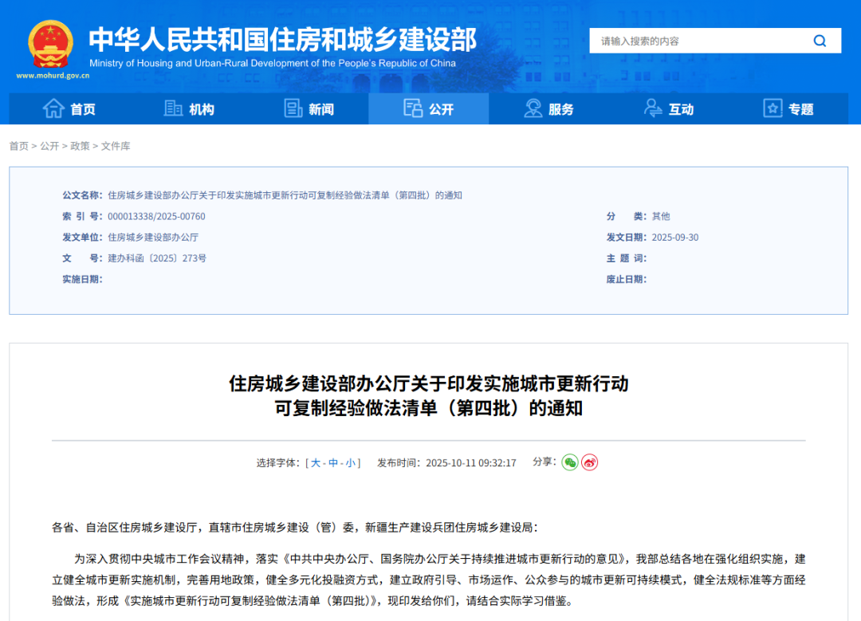Screen dimensions: 861x621
Task: Click the people icon beside 互动
Action: tap(653, 108)
